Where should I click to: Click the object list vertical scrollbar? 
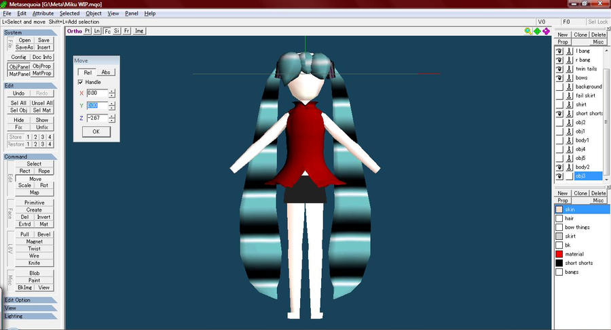(x=606, y=115)
